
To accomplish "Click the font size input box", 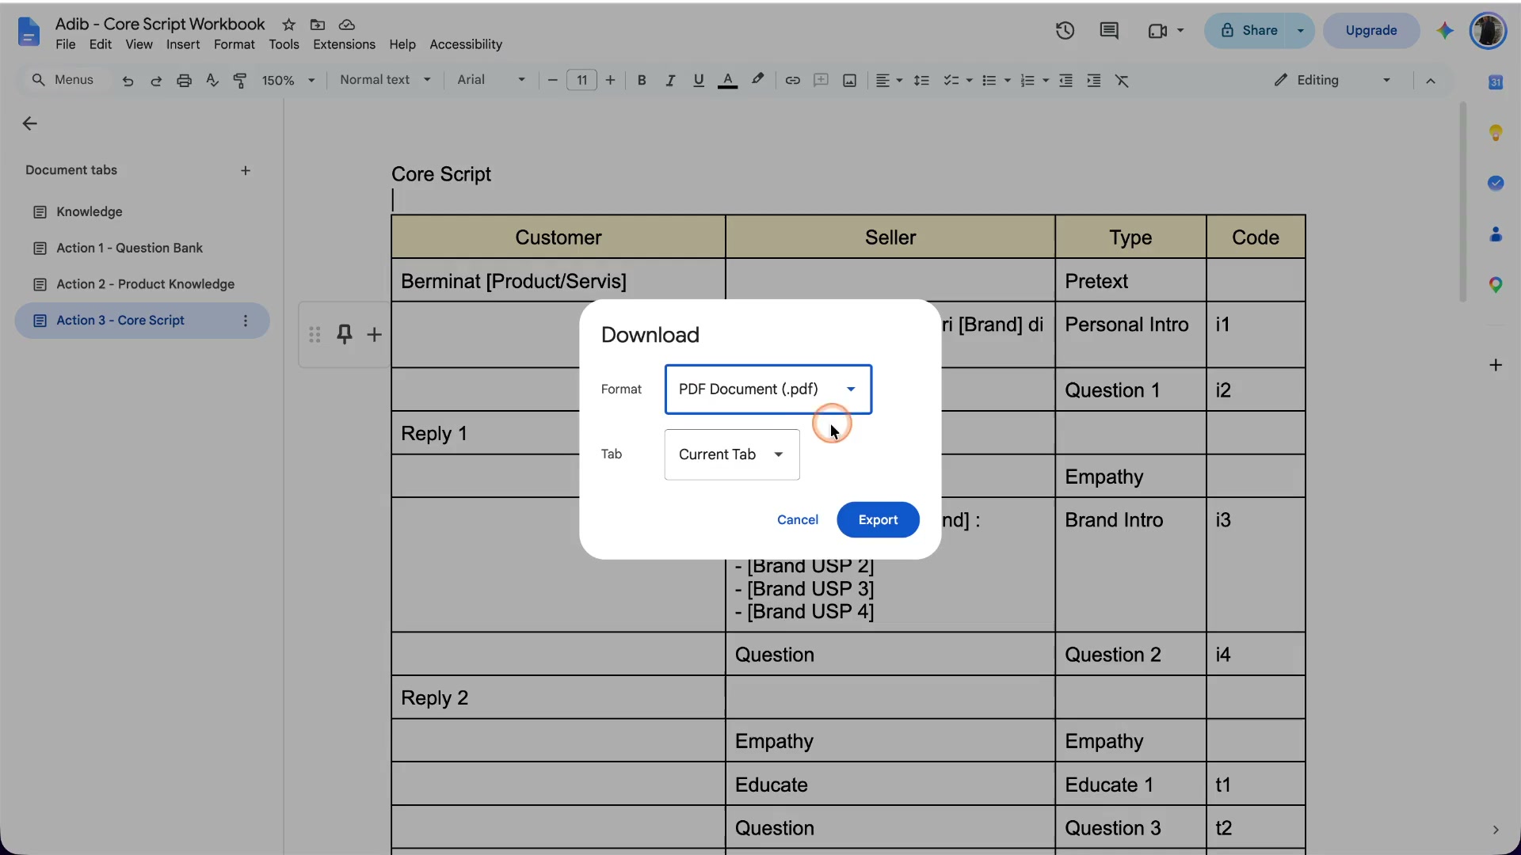I will 581,81.
